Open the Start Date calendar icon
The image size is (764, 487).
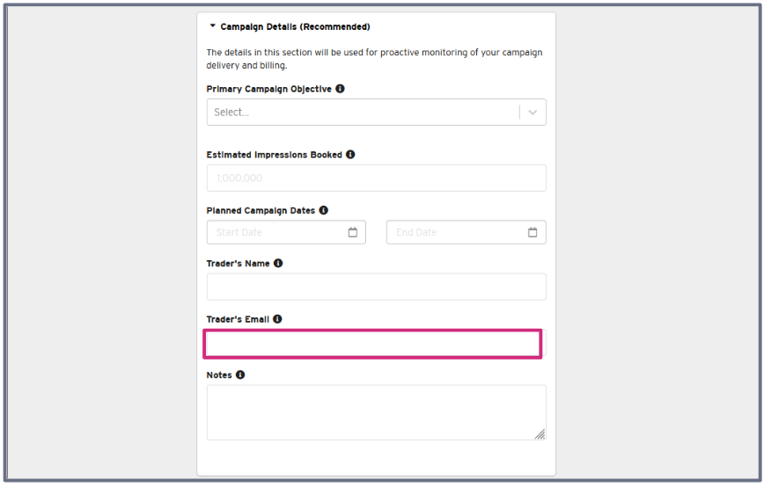[353, 233]
